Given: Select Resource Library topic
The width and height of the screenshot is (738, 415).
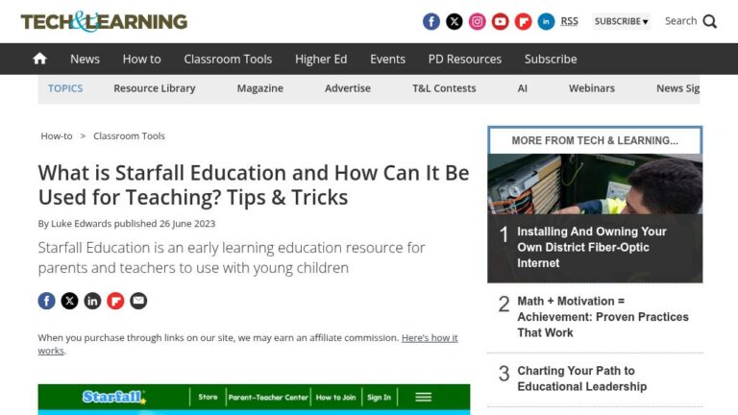Looking at the screenshot, I should coord(155,88).
